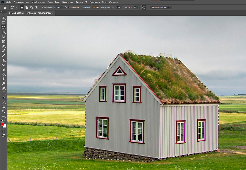Viewport: 246px width, 170px height.
Task: Open the tool preset picker dropdown
Action: [16, 8]
